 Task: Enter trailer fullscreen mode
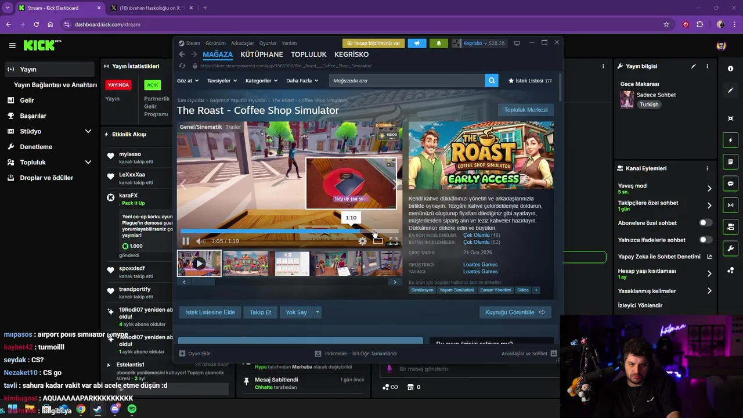(x=394, y=241)
